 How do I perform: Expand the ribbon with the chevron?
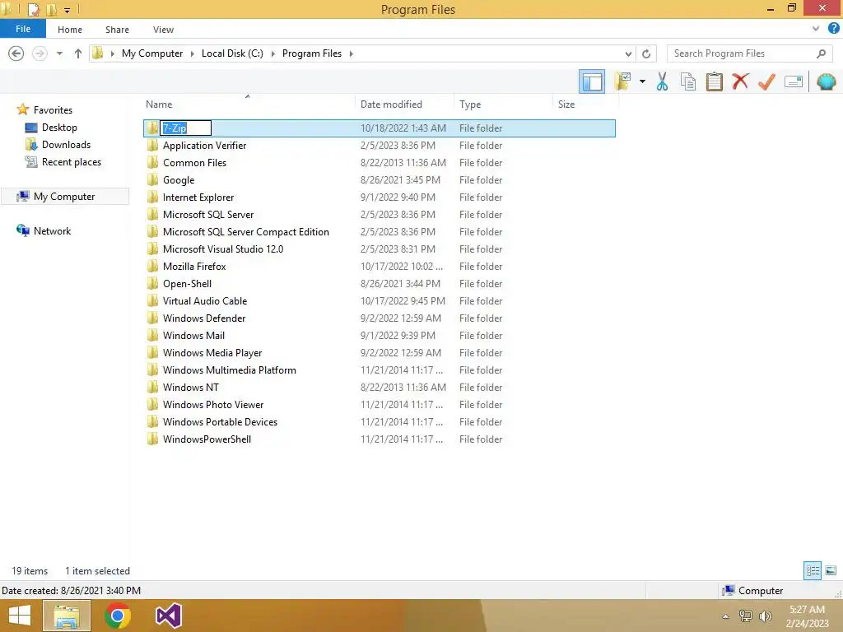click(816, 29)
